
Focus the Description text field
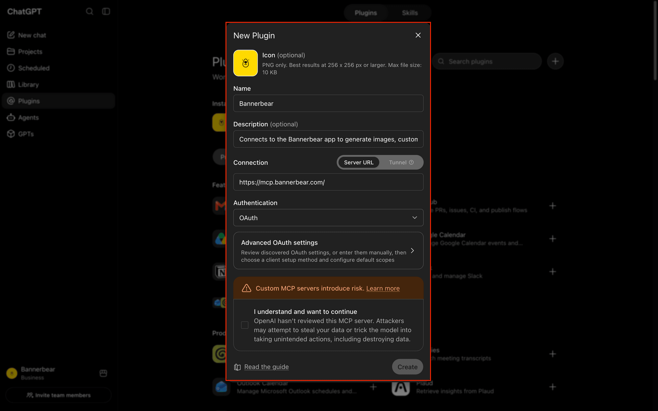[x=328, y=139]
